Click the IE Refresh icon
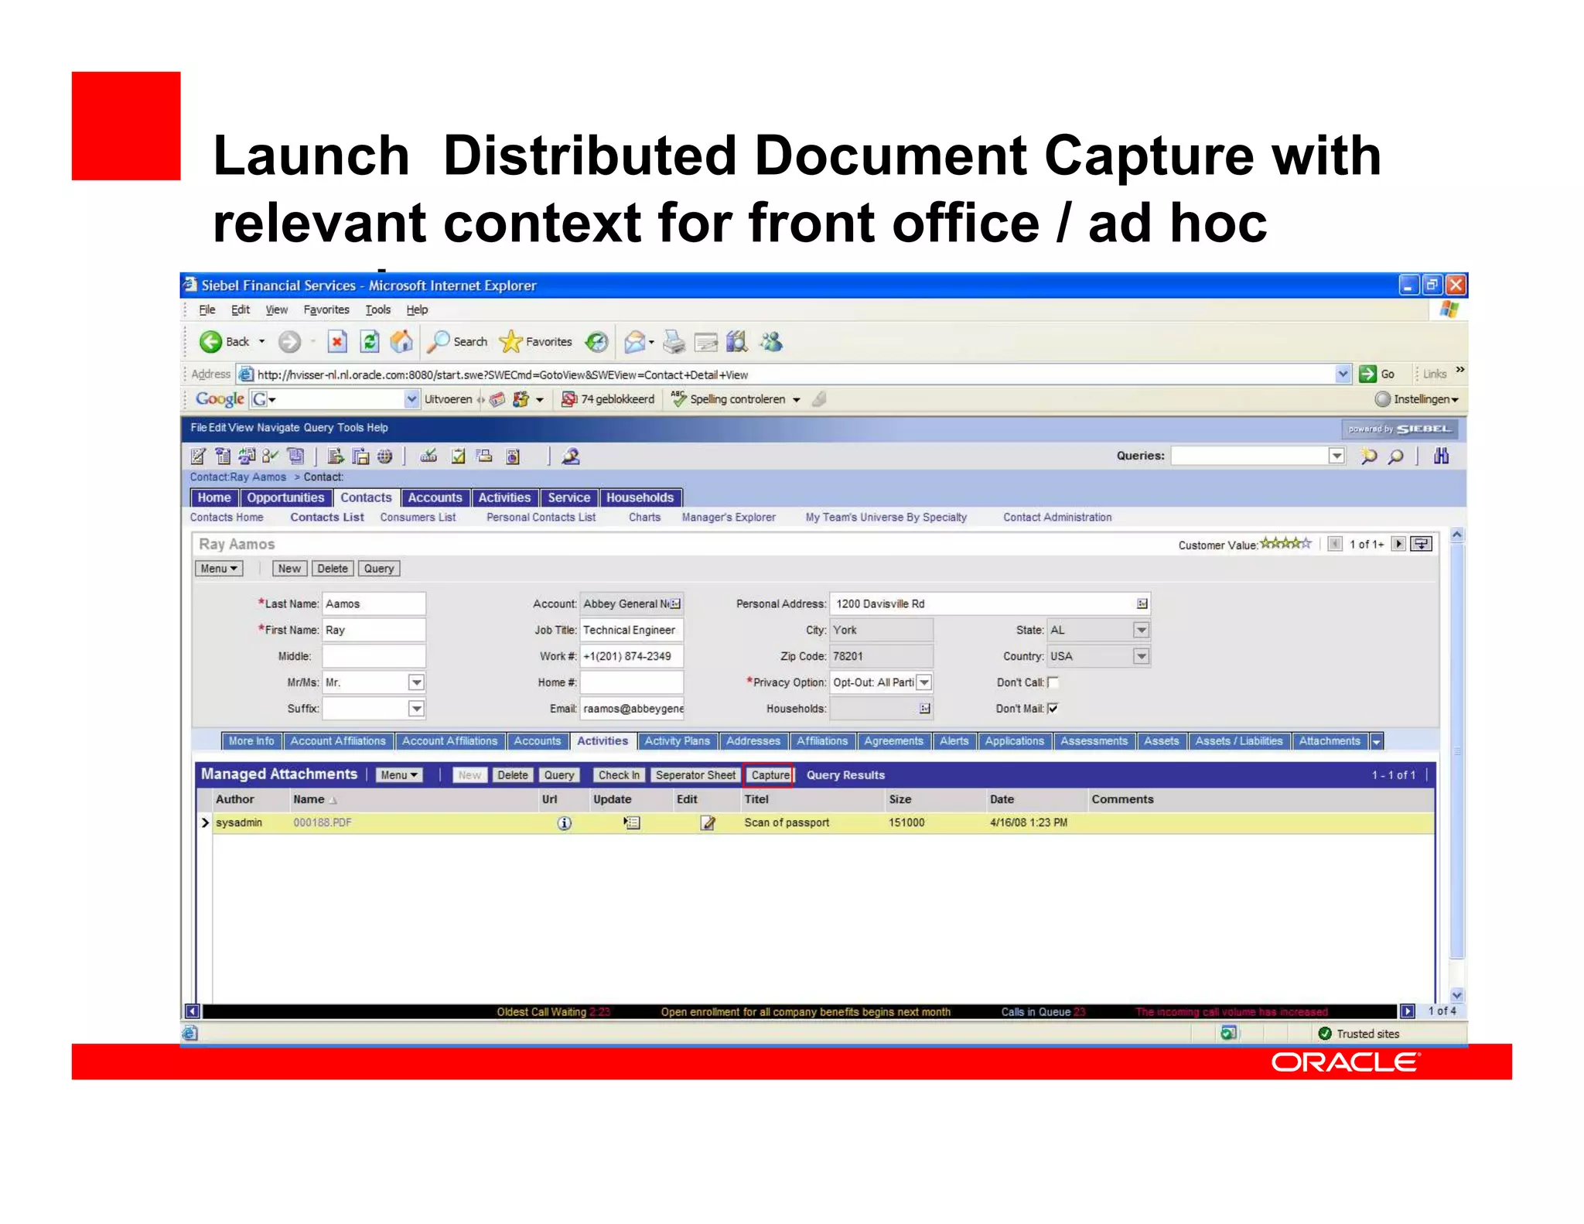1584x1224 pixels. (370, 341)
